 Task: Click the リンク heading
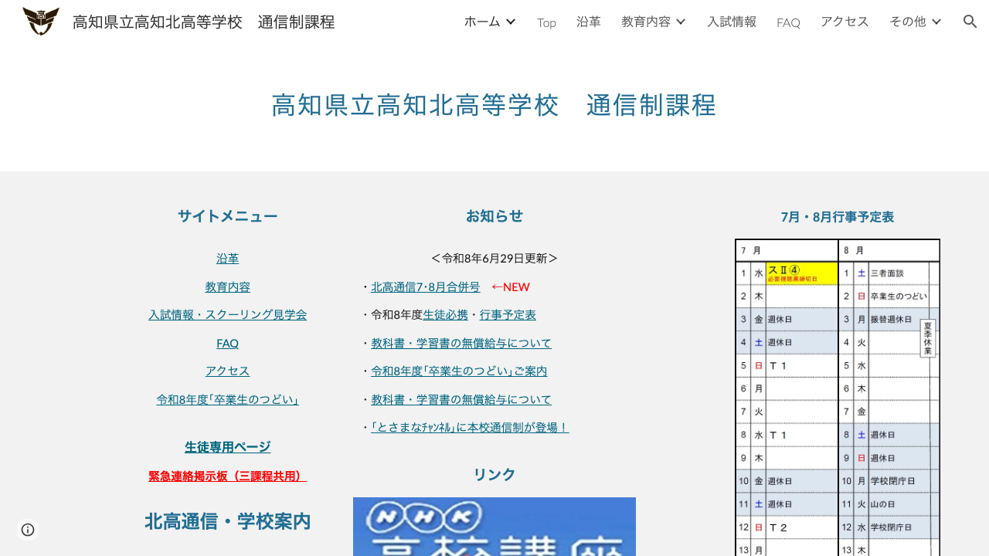494,475
